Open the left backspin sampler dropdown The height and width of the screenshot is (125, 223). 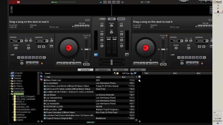41,41
